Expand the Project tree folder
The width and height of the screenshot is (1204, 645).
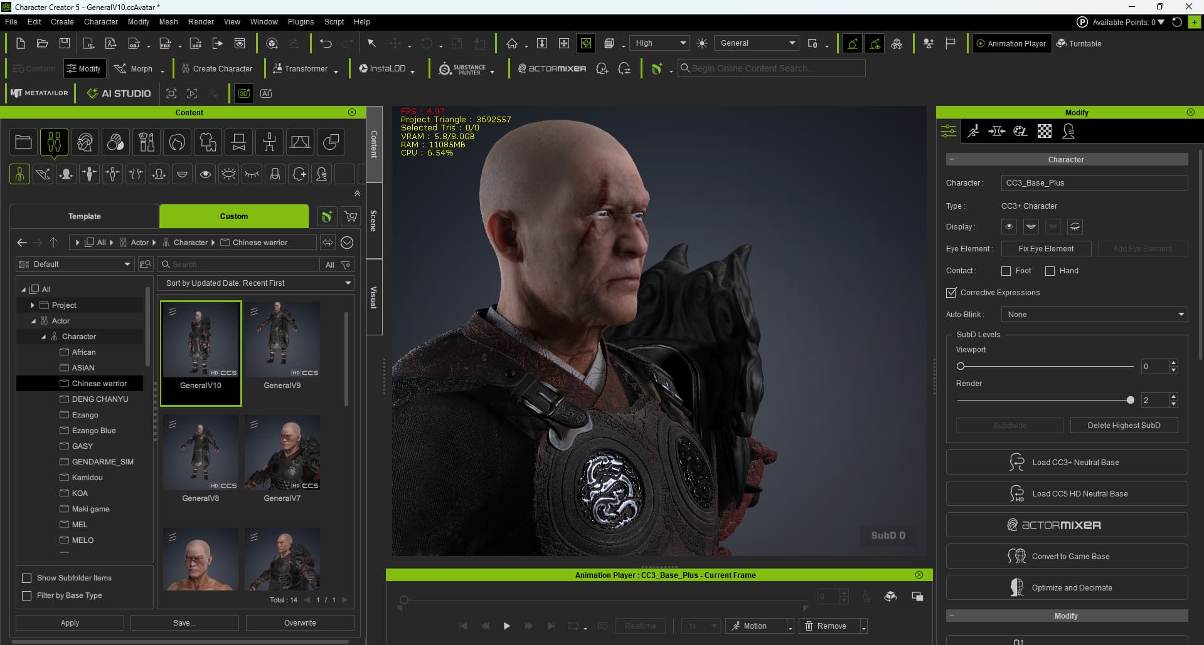point(33,305)
